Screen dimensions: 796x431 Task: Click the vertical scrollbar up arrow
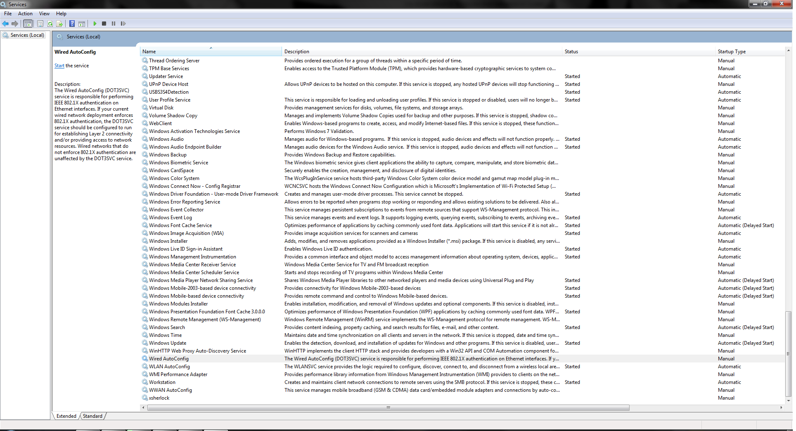pyautogui.click(x=788, y=51)
